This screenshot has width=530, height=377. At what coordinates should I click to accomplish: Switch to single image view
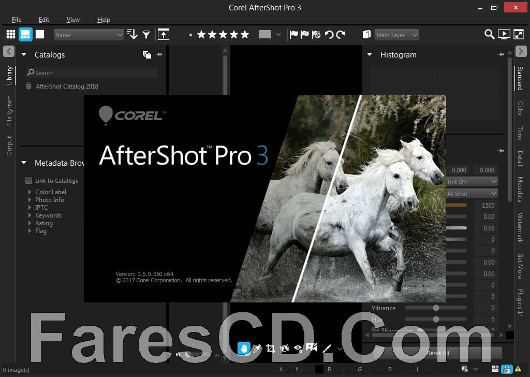tap(40, 34)
